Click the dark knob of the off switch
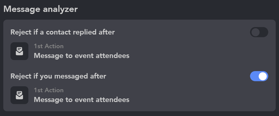The height and width of the screenshot is (116, 279). click(255, 32)
